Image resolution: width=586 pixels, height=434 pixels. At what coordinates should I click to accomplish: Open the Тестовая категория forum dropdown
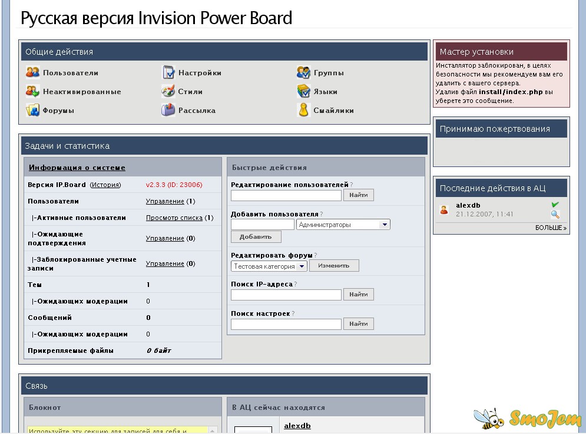[x=269, y=266]
